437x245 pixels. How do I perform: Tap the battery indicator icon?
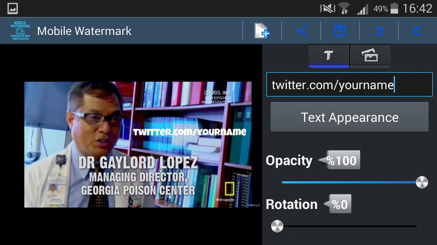(x=394, y=8)
